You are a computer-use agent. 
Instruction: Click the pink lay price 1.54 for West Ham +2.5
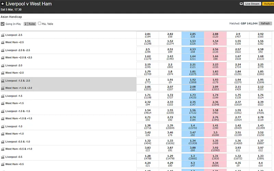[215, 42]
